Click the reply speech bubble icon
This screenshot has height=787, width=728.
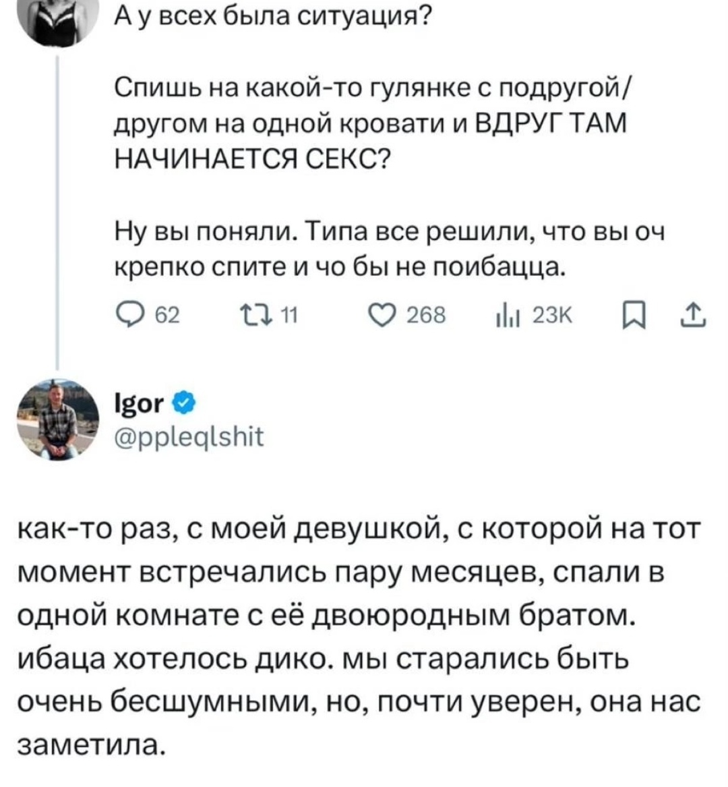pos(126,316)
